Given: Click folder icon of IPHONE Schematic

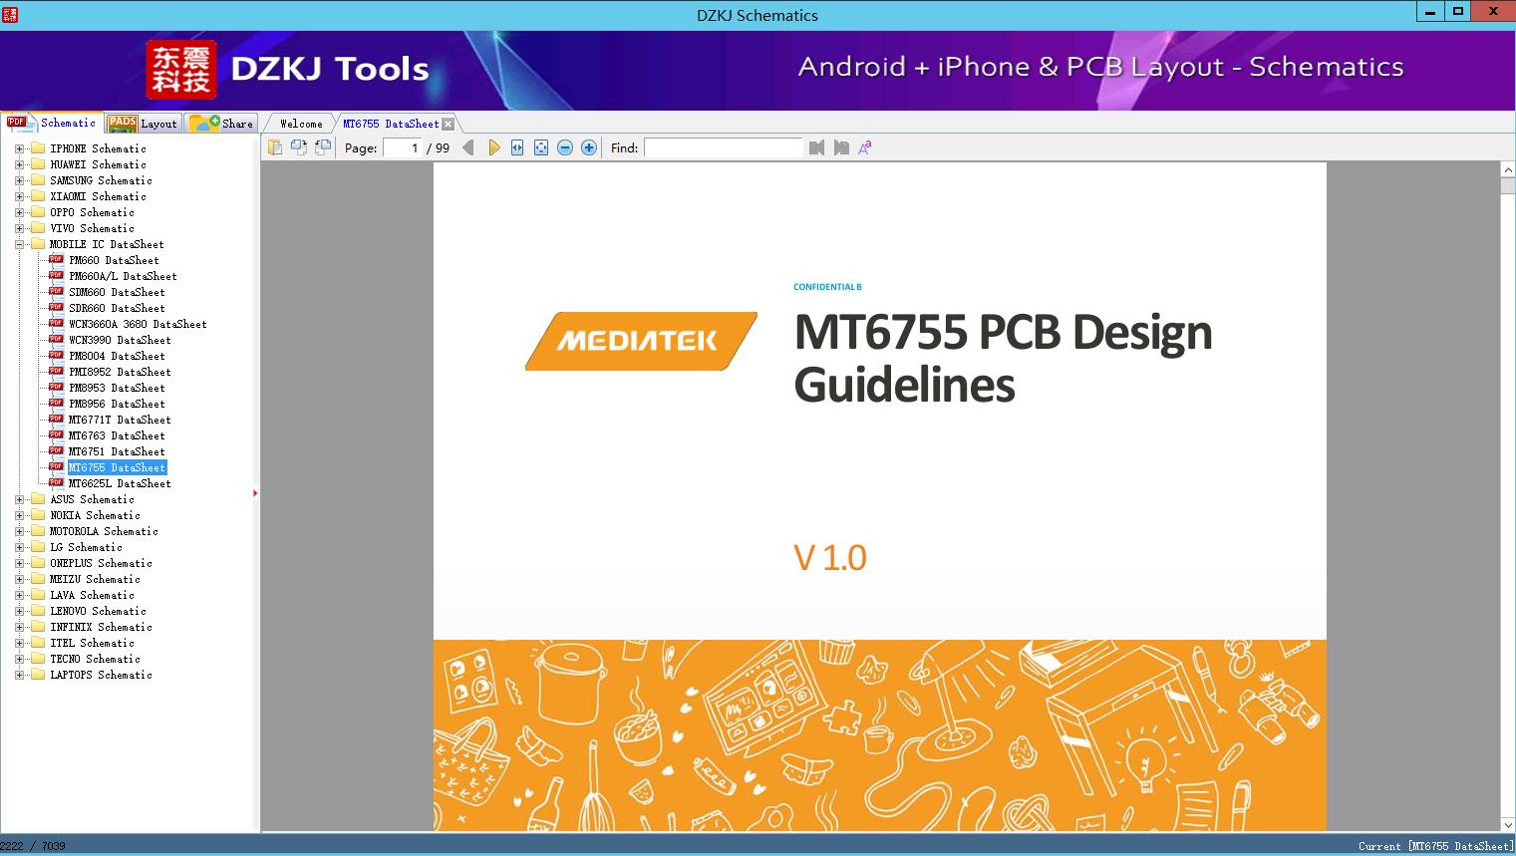Looking at the screenshot, I should 38,148.
